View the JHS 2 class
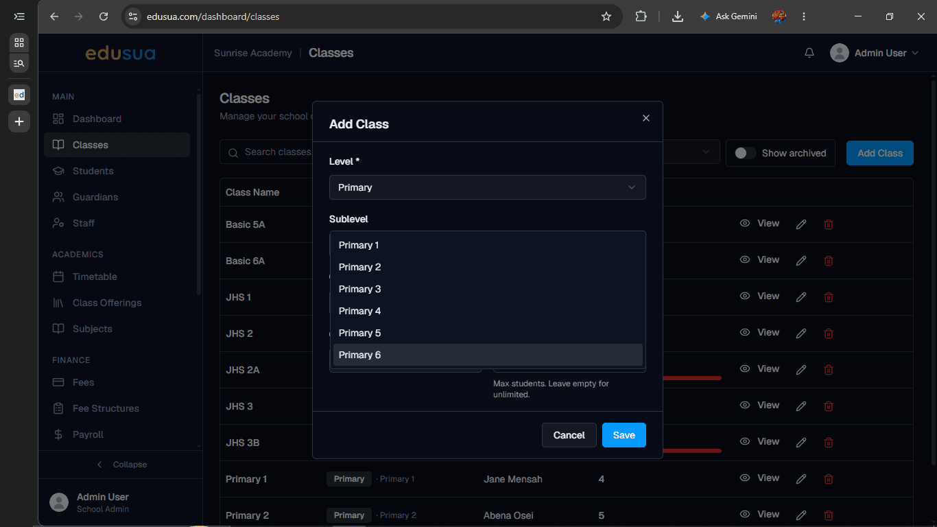Viewport: 937px width, 527px height. 759,332
